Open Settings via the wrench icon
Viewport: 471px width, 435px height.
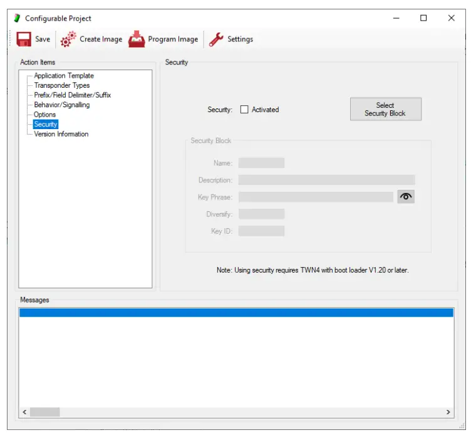[216, 39]
